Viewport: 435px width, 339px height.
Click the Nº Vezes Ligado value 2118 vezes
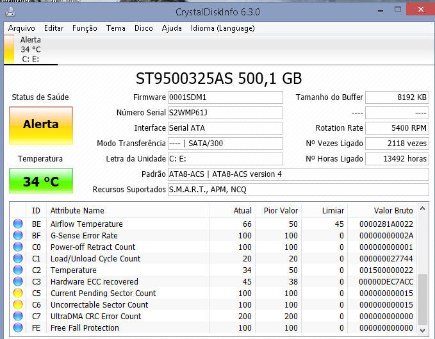tap(397, 144)
